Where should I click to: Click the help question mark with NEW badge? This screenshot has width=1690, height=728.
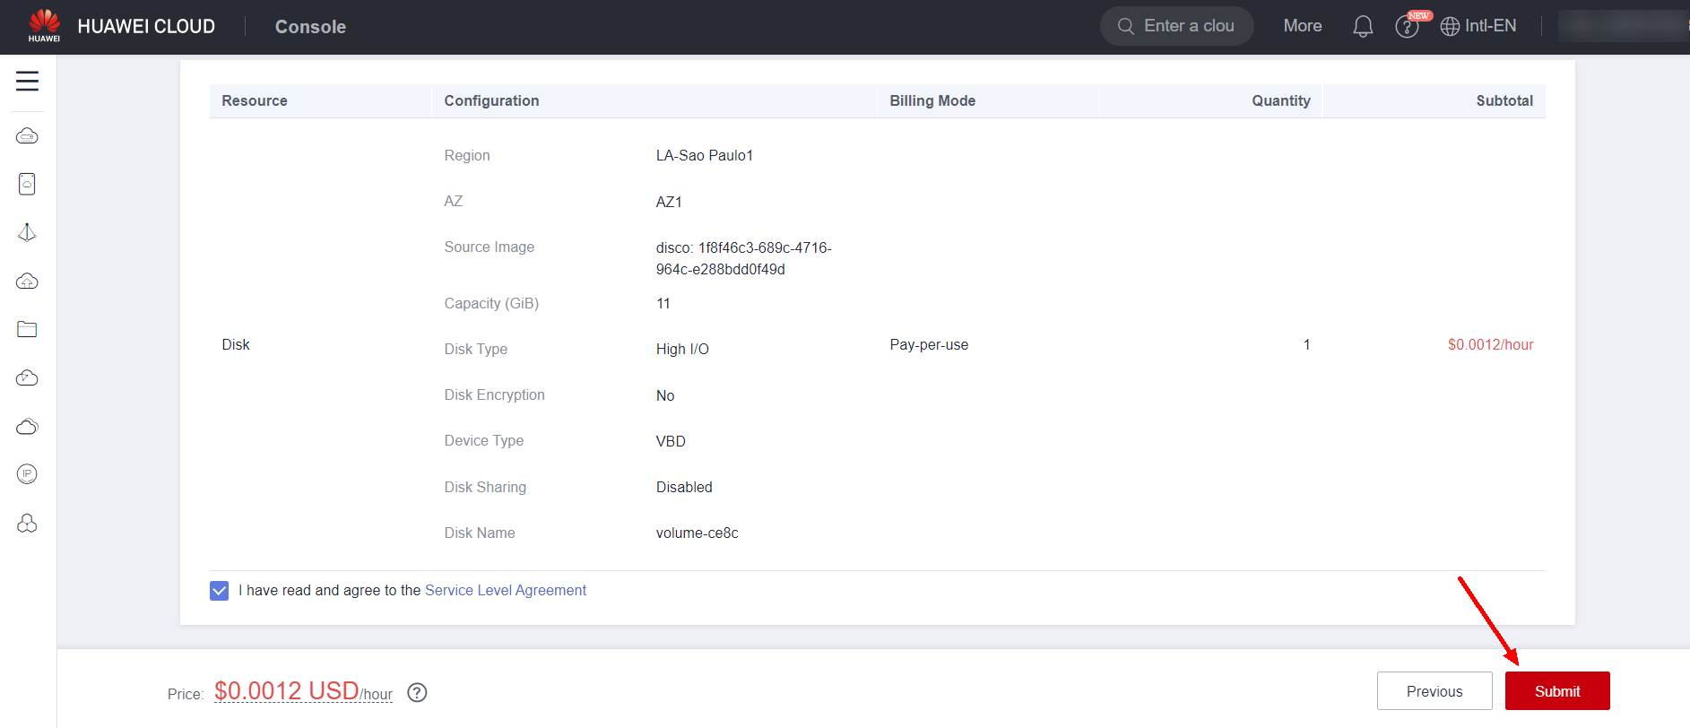click(1407, 27)
